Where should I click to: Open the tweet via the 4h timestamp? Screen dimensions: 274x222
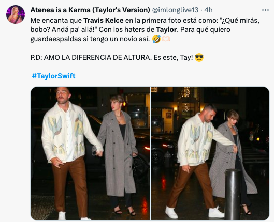tap(208, 10)
